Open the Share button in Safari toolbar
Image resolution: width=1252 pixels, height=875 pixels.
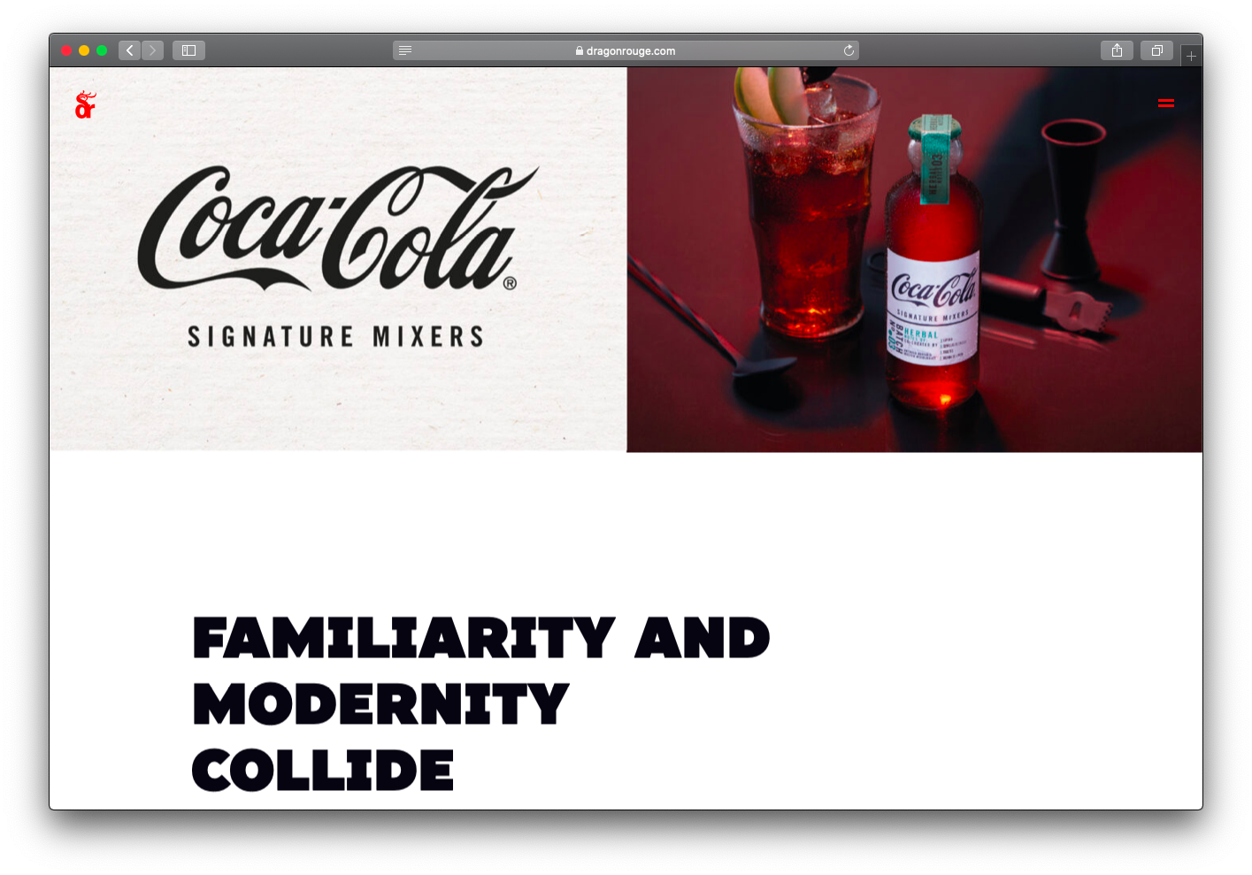(x=1117, y=50)
